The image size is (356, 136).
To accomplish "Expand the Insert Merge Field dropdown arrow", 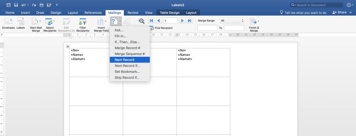I will pyautogui.click(x=106, y=21).
